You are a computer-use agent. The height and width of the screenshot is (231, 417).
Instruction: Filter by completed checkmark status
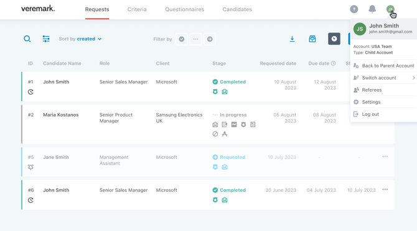tap(182, 39)
